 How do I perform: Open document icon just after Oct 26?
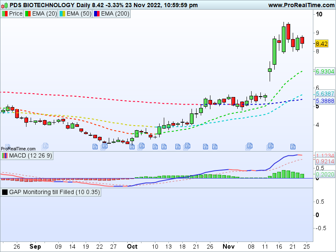[215, 147]
